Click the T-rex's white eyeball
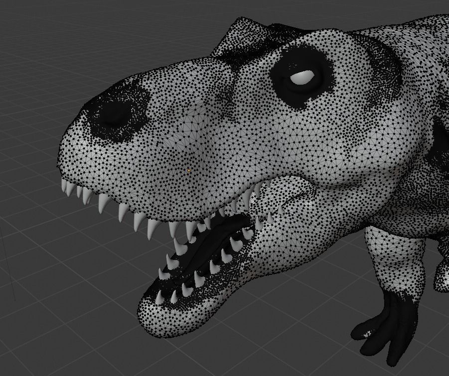449x376 pixels. click(x=302, y=78)
